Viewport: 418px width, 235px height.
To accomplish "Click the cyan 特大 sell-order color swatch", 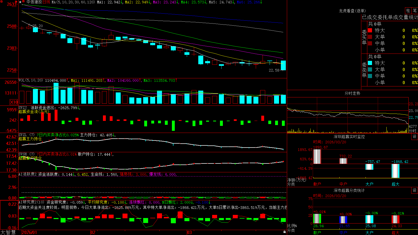I will click(x=370, y=63).
